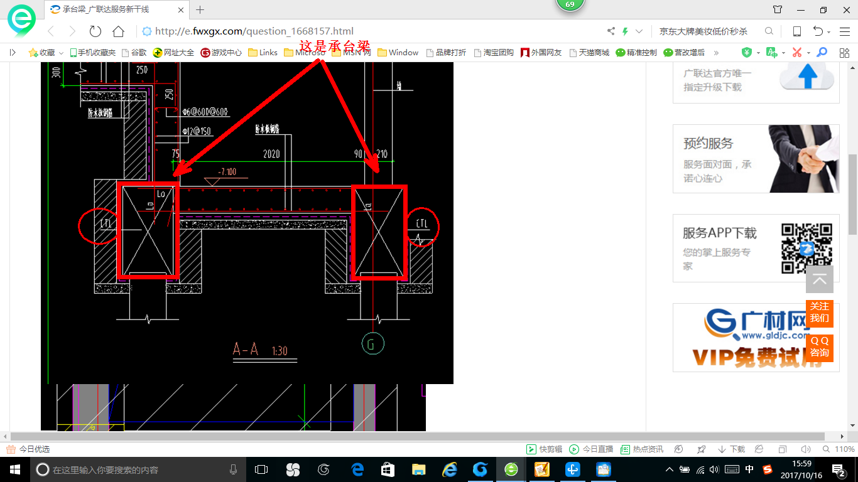Click the blue magnifier extension icon
The height and width of the screenshot is (482, 858).
pos(822,53)
